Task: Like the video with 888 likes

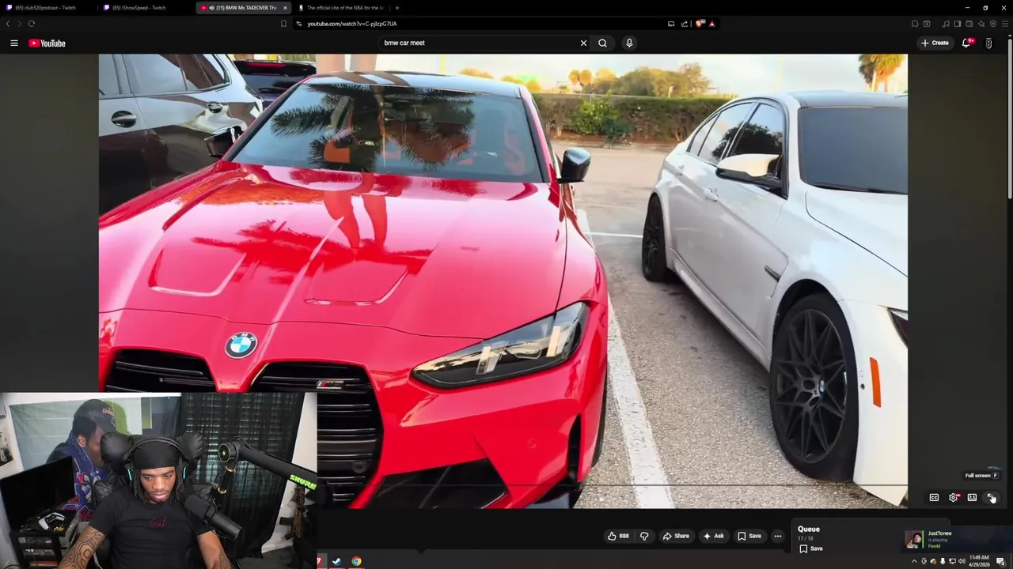Action: tap(618, 537)
